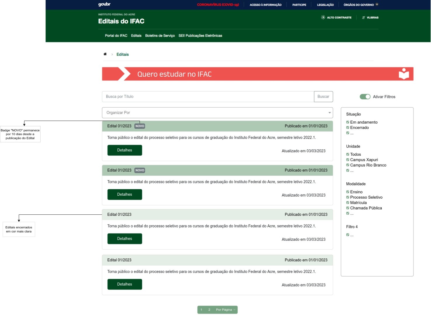431x315 pixels.
Task: Click the home icon in breadcrumb
Action: [105, 54]
